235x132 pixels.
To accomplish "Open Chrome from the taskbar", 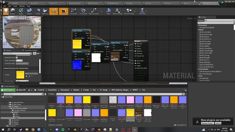I will (33, 129).
